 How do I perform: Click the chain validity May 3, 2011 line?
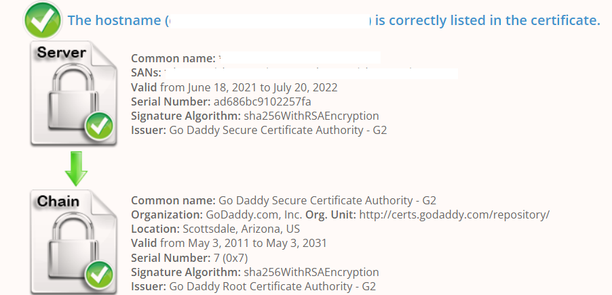click(229, 243)
